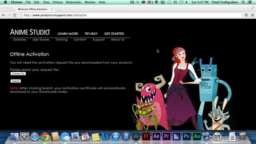This screenshot has width=256, height=144.
Task: Click the mail notifier icon showing 2
Action: [150, 2]
